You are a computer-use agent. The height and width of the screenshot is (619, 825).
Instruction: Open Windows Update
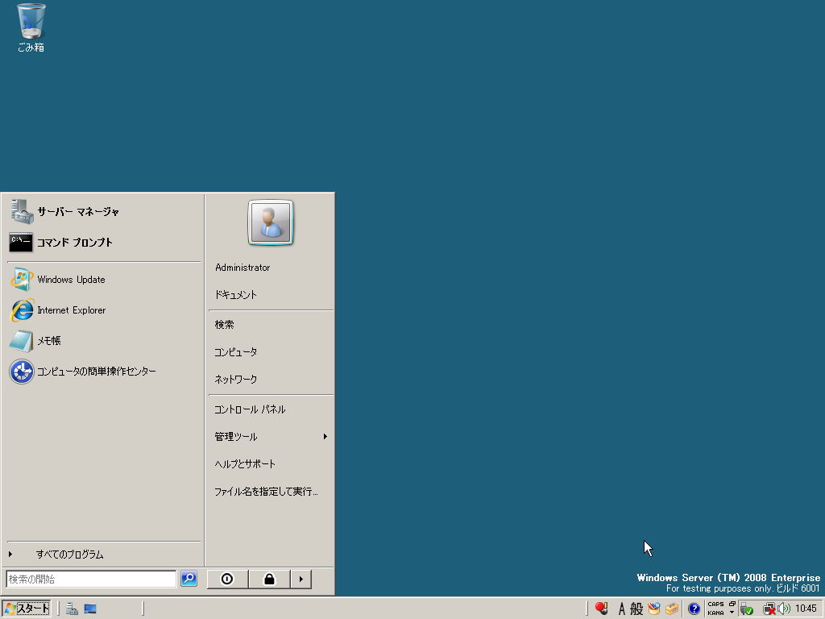tap(71, 280)
